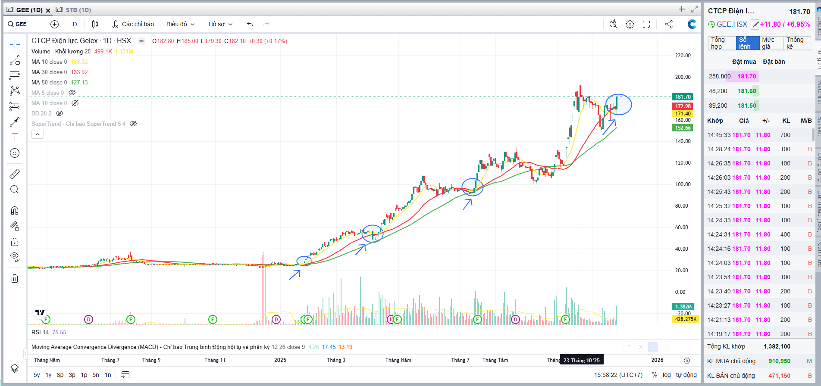Expand the Hồ sơ dropdown menu
821x386 pixels.
point(220,24)
